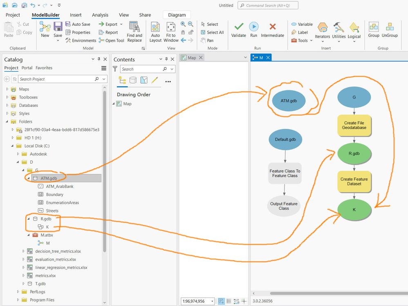Activate the Pan tool
The height and width of the screenshot is (306, 408).
(207, 40)
